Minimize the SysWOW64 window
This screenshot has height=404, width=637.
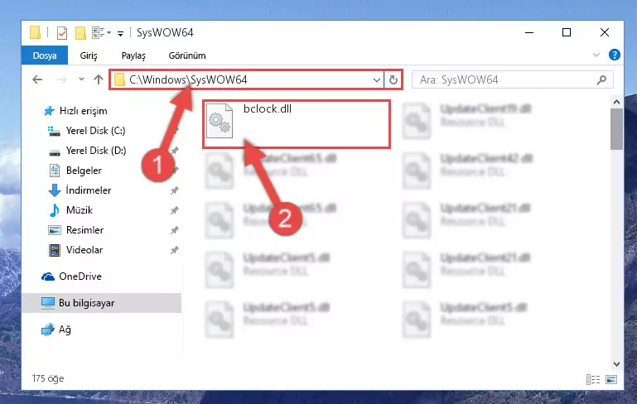pyautogui.click(x=529, y=32)
